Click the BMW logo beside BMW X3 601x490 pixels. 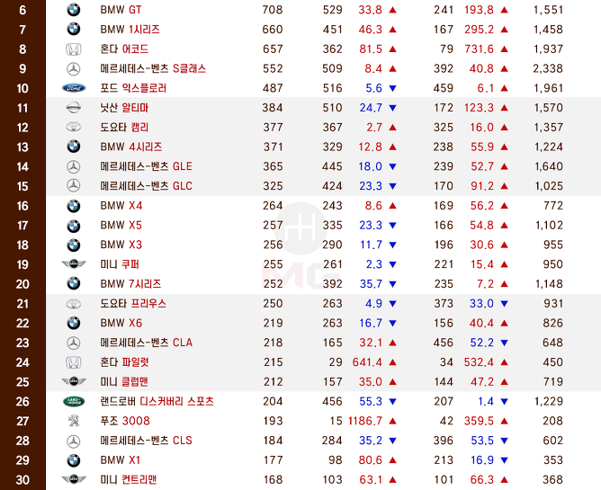(x=74, y=245)
